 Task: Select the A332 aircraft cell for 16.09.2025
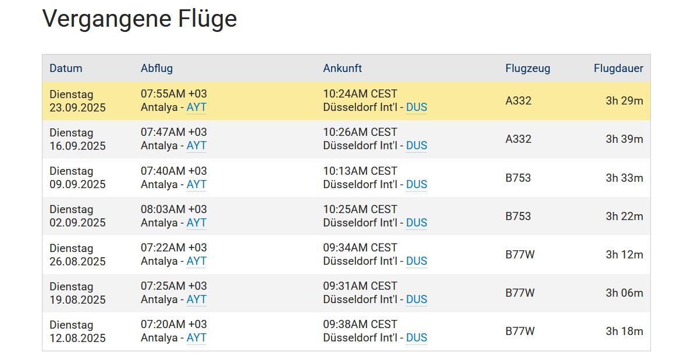(518, 139)
